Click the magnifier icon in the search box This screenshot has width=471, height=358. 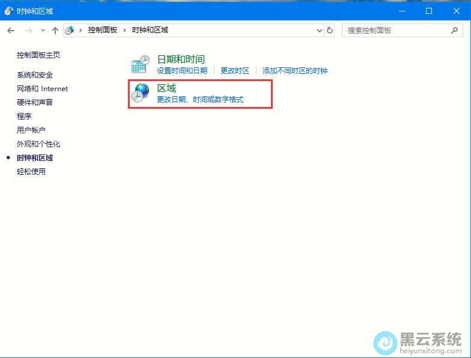pyautogui.click(x=455, y=30)
